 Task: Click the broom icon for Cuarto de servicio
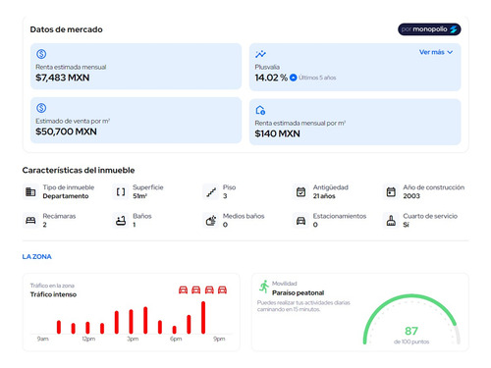point(391,221)
